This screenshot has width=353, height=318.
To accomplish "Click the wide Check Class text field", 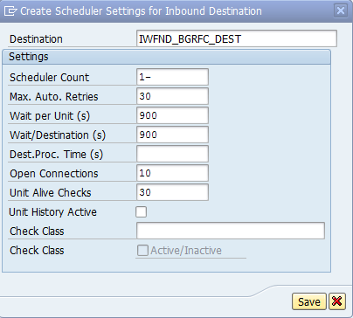I will (x=231, y=231).
